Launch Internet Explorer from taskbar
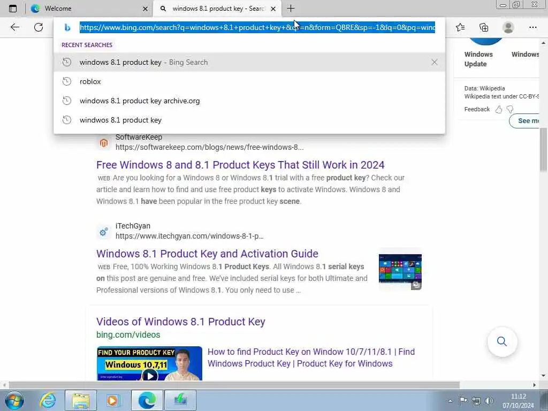The height and width of the screenshot is (411, 548). 48,400
